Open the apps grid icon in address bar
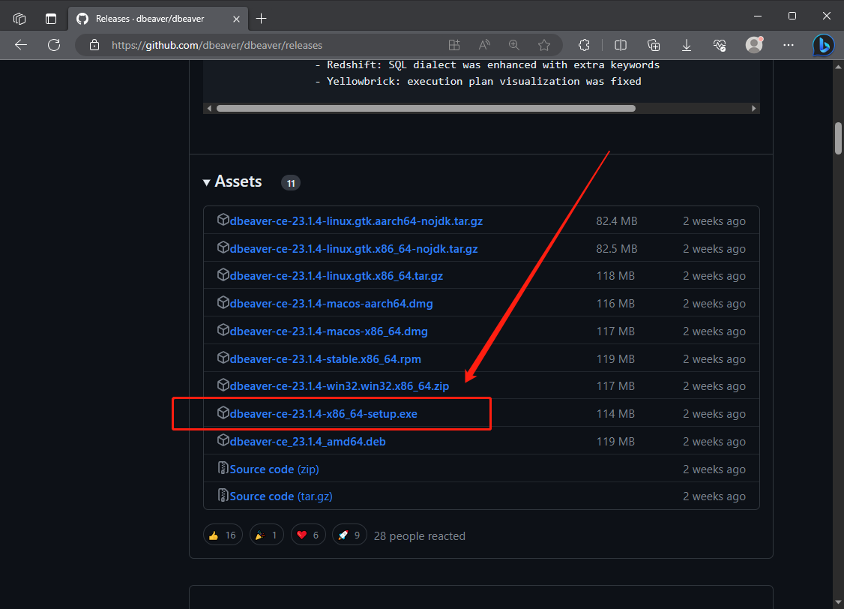The image size is (844, 609). coord(454,45)
